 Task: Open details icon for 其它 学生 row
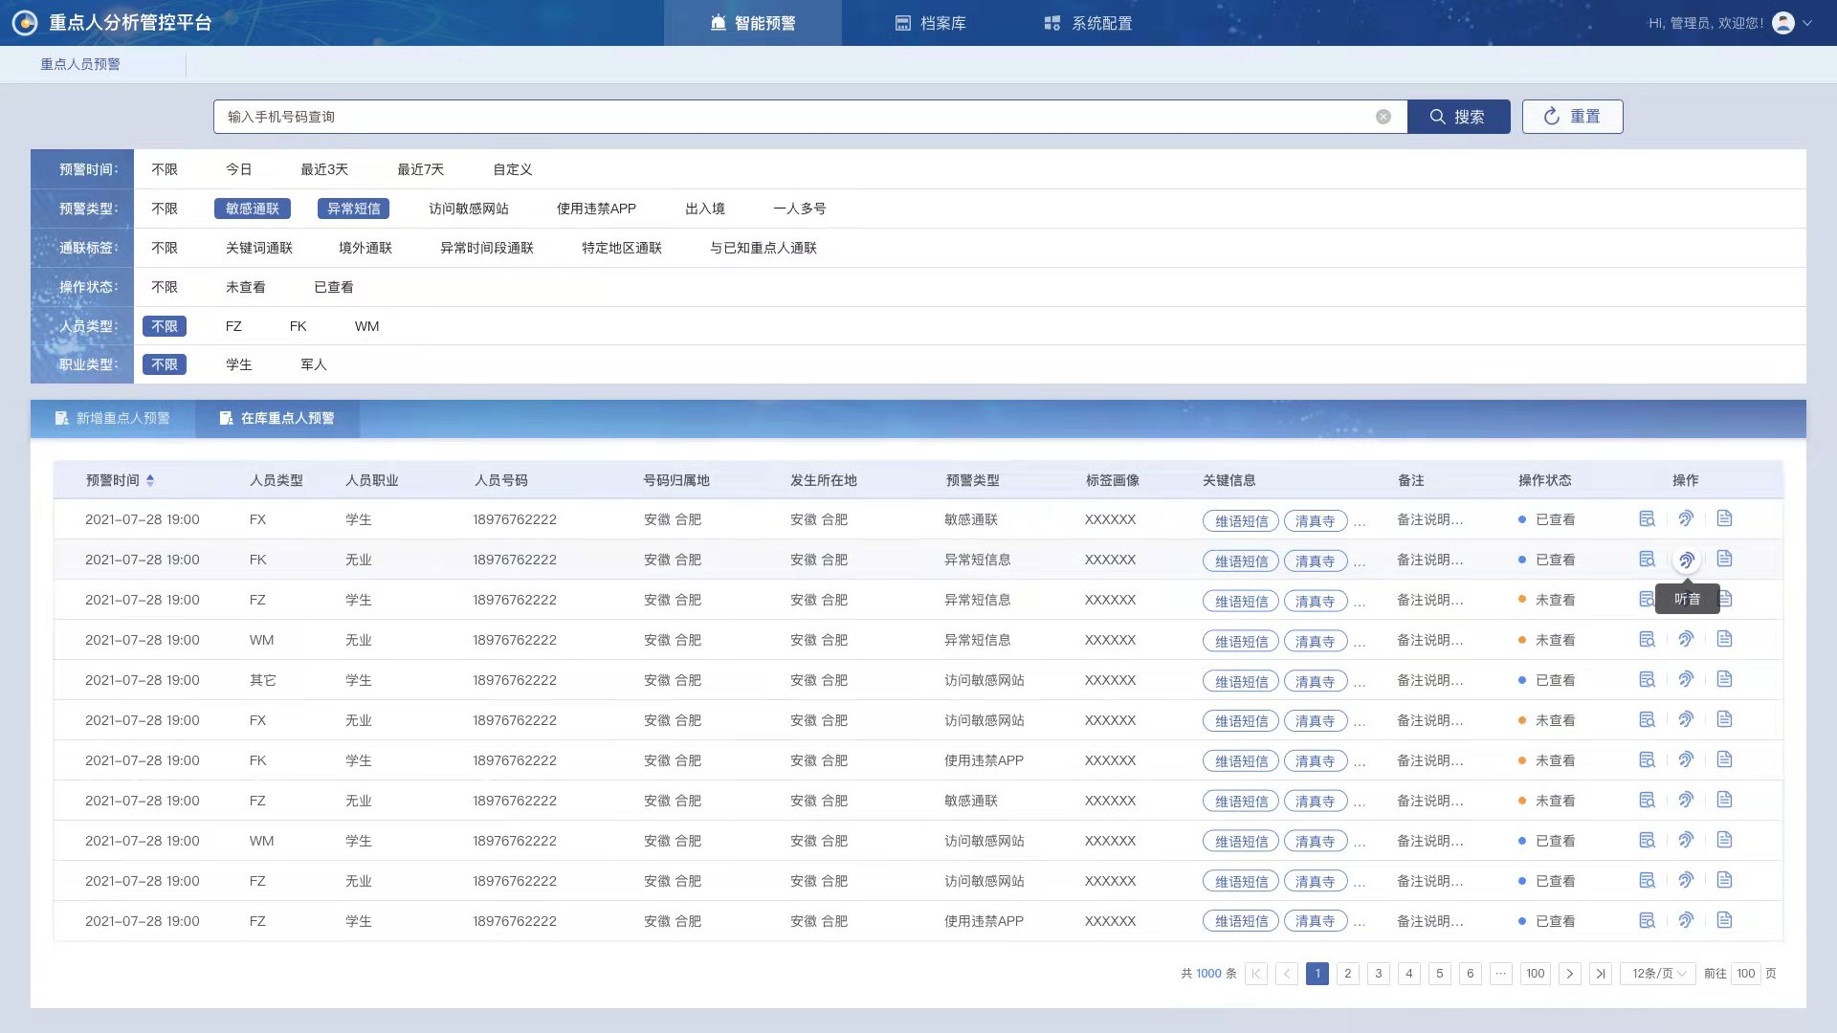pyautogui.click(x=1647, y=679)
